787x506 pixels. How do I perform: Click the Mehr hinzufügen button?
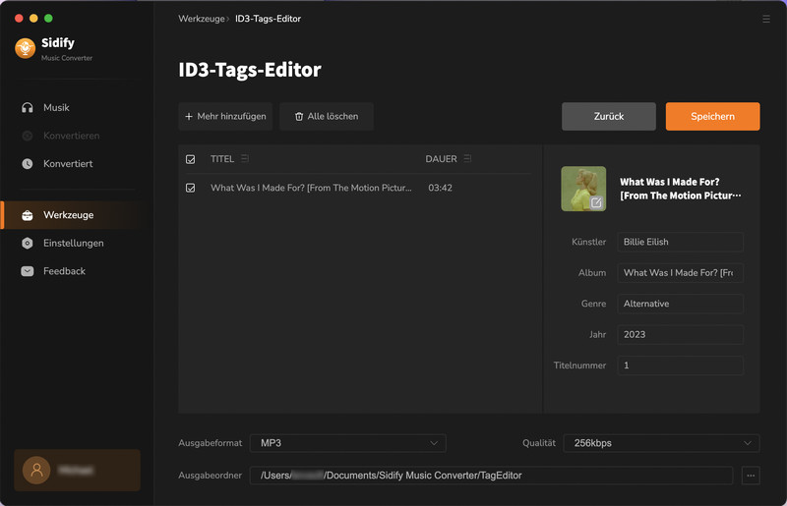(225, 116)
